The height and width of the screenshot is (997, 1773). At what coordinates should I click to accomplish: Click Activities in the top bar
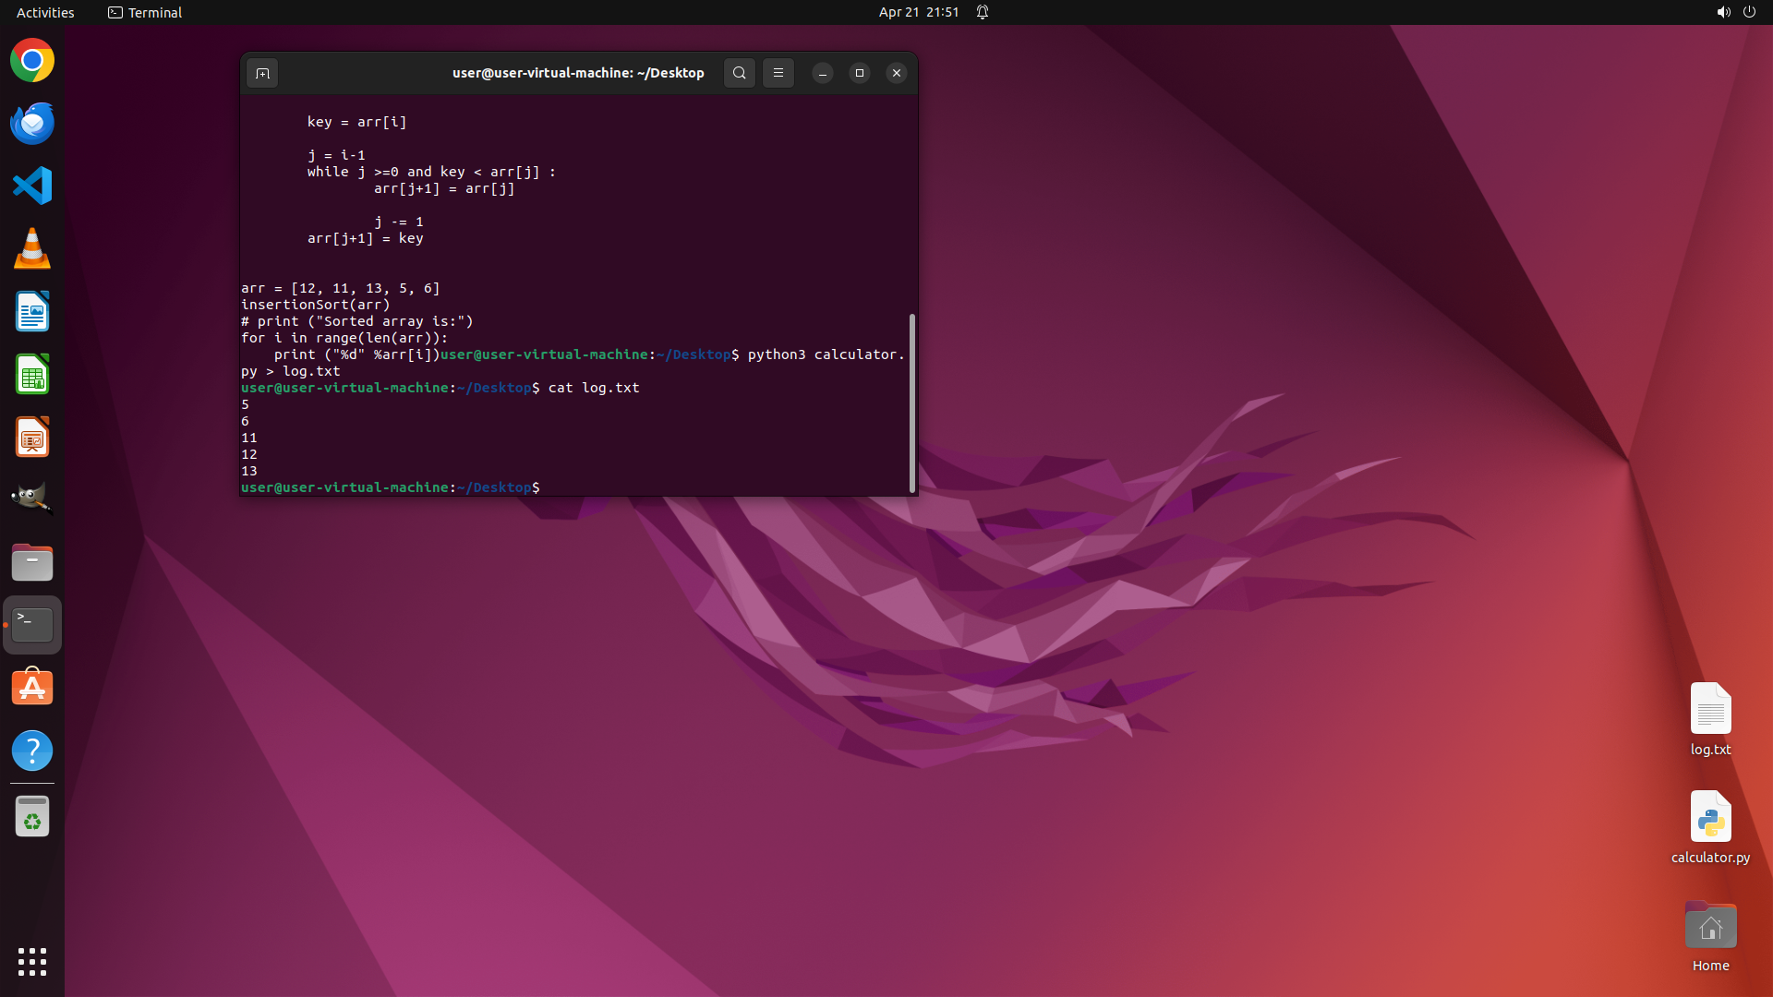point(45,12)
